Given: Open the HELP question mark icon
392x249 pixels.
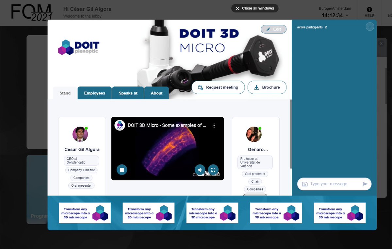Looking at the screenshot, I should [369, 10].
